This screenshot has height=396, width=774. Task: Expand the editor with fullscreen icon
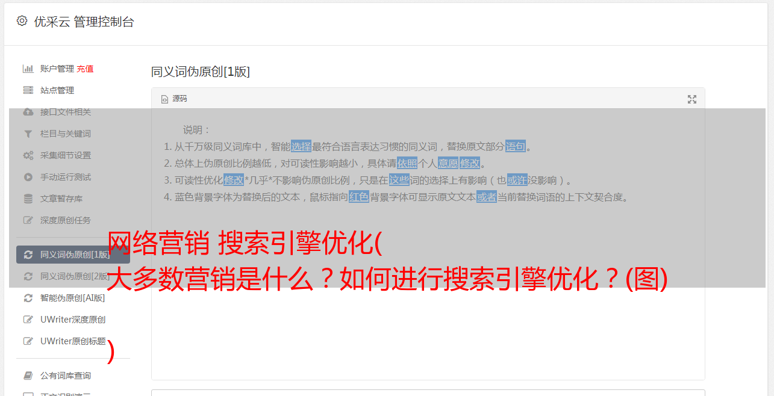[692, 99]
